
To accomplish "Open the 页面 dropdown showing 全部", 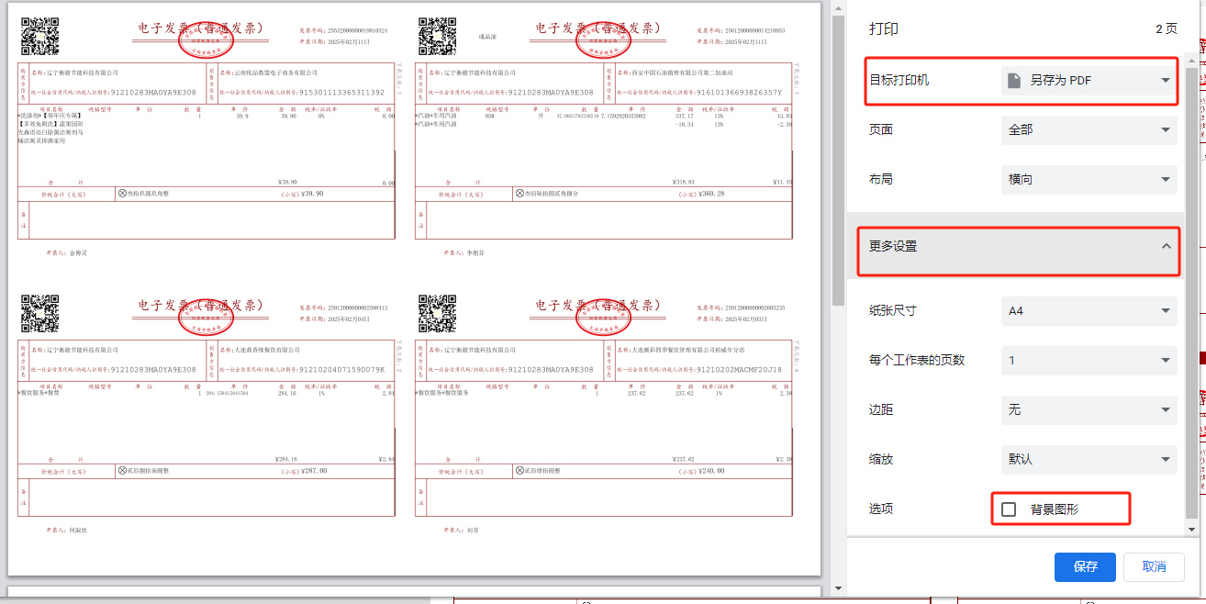I will click(1089, 130).
